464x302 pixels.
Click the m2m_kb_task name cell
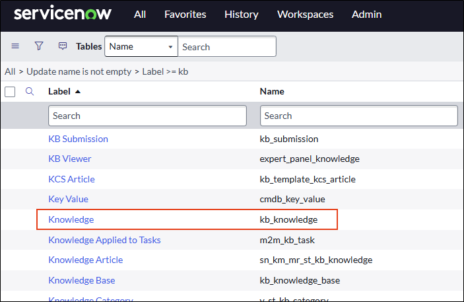(287, 240)
